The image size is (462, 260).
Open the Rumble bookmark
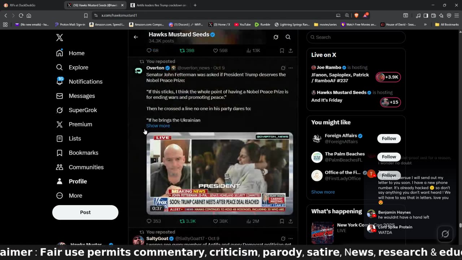(x=262, y=25)
